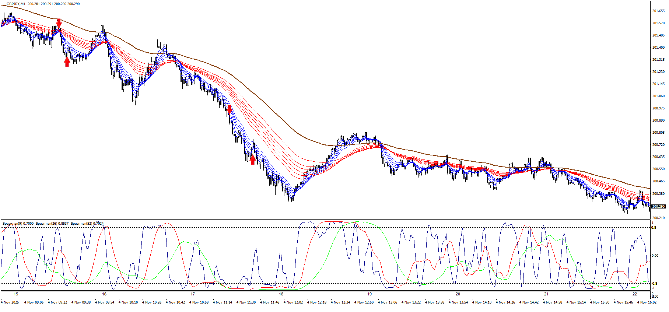This screenshot has height=312, width=669.
Task: Click hour marker 20 in bottom strip
Action: click(458, 294)
